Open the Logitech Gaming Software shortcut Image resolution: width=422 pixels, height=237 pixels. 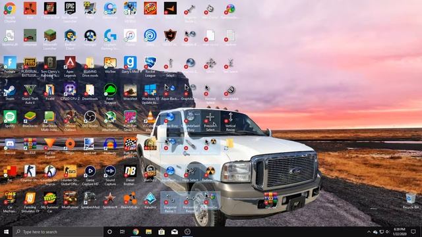tap(110, 36)
